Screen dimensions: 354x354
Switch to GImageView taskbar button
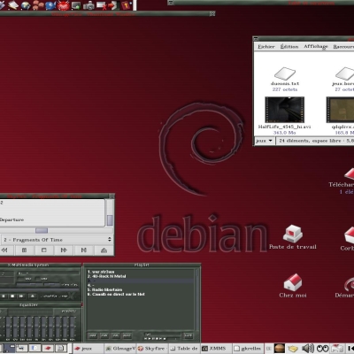(120, 349)
